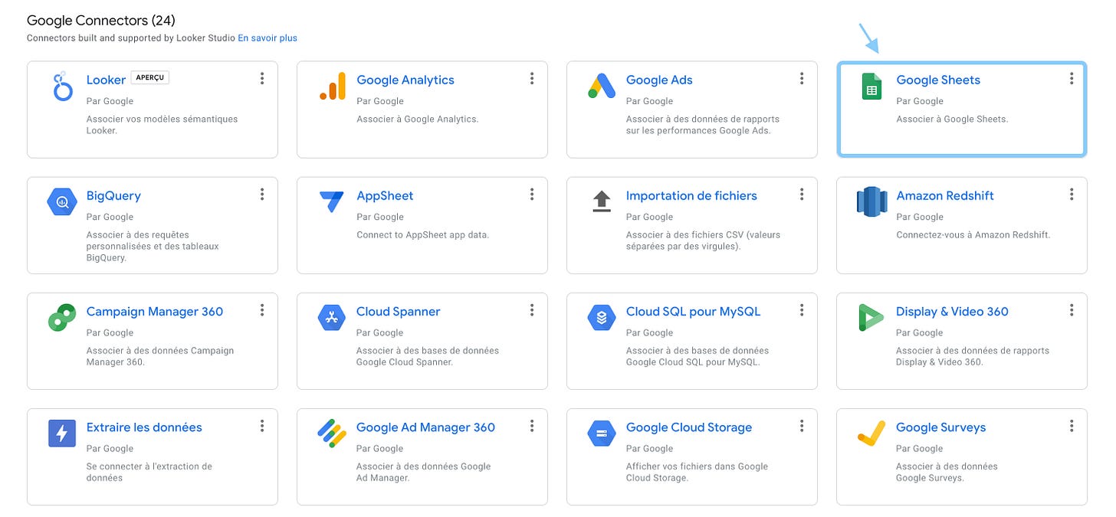The width and height of the screenshot is (1116, 517).
Task: Follow the 'En savoir plus' link
Action: point(268,38)
